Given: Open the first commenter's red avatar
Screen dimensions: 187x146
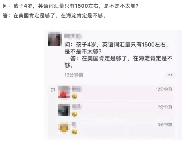Looking at the screenshot, I should 64,92.
